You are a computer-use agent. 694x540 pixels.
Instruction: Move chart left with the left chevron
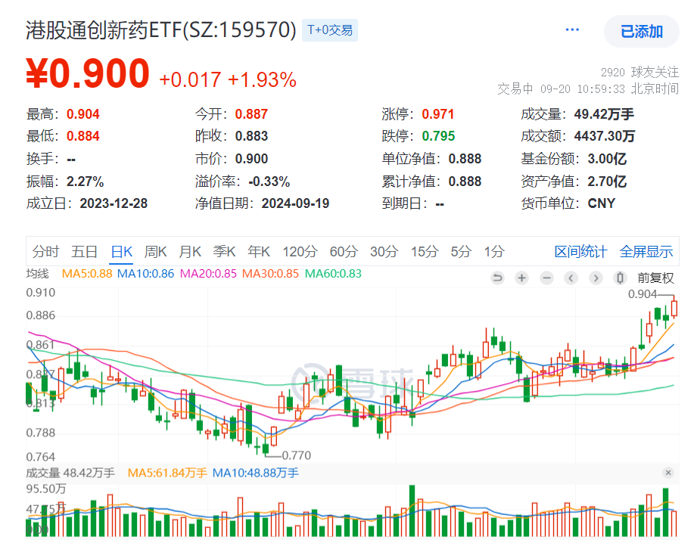point(571,278)
